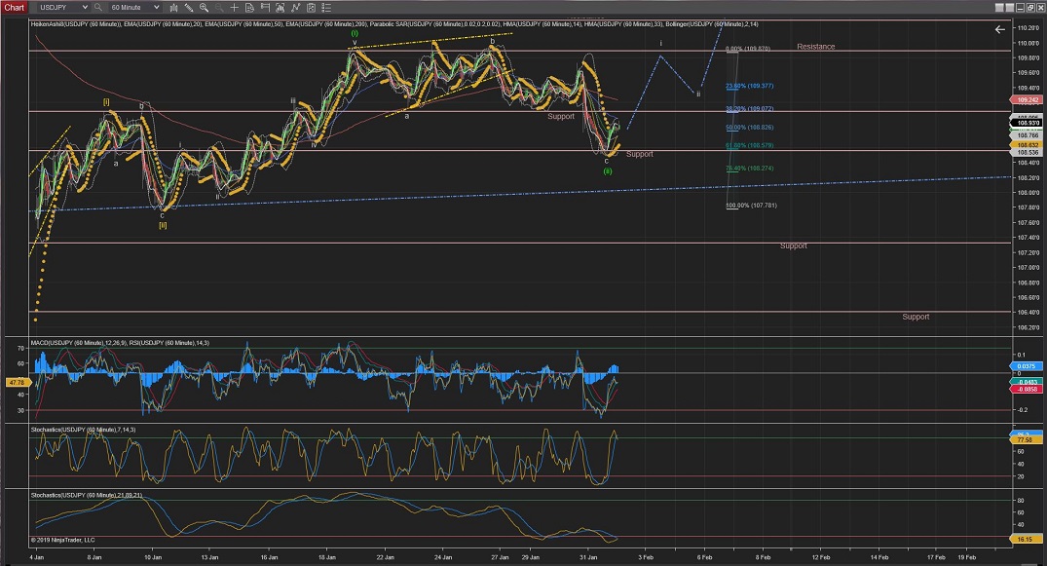Open the Strategies toolbar icon
This screenshot has height=566, width=1047.
coord(295,7)
